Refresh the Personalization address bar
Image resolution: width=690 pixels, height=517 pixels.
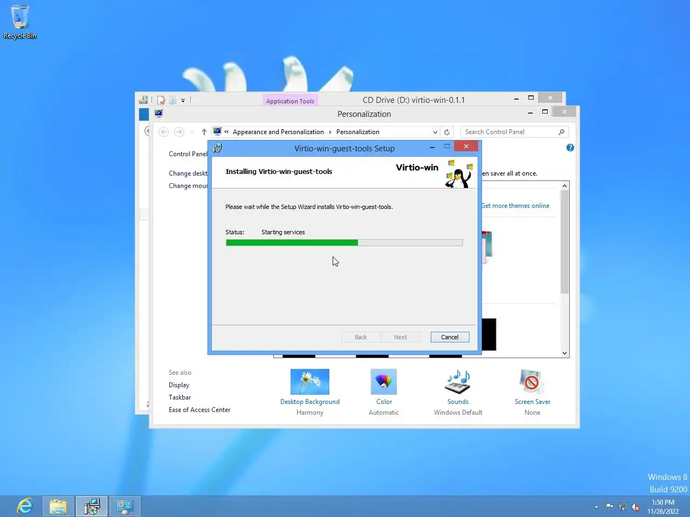pos(447,132)
